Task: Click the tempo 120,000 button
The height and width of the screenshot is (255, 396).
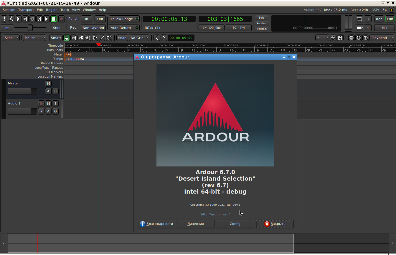Action: (212, 28)
